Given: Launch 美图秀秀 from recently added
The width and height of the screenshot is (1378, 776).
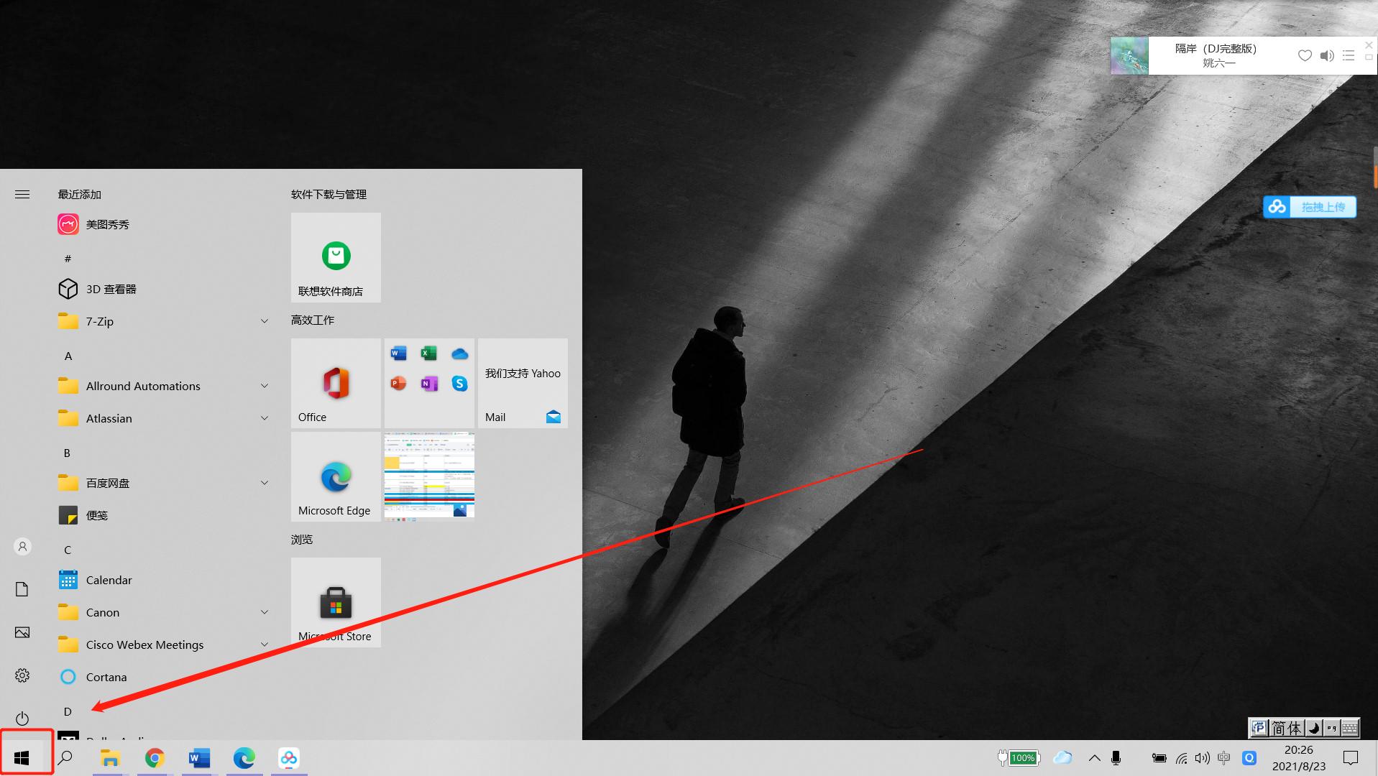Looking at the screenshot, I should tap(163, 225).
